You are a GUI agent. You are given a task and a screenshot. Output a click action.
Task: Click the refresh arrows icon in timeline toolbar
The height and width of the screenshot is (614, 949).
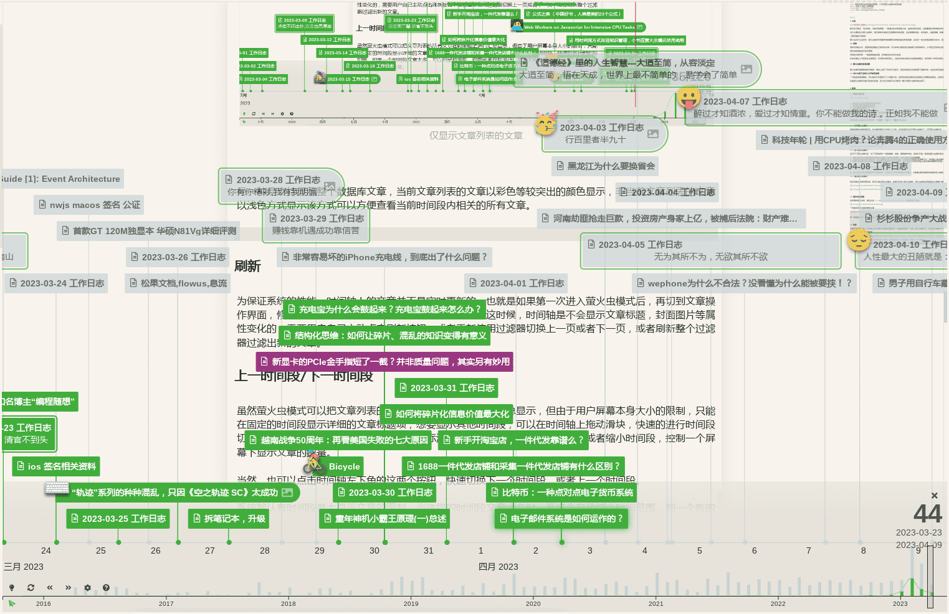31,587
